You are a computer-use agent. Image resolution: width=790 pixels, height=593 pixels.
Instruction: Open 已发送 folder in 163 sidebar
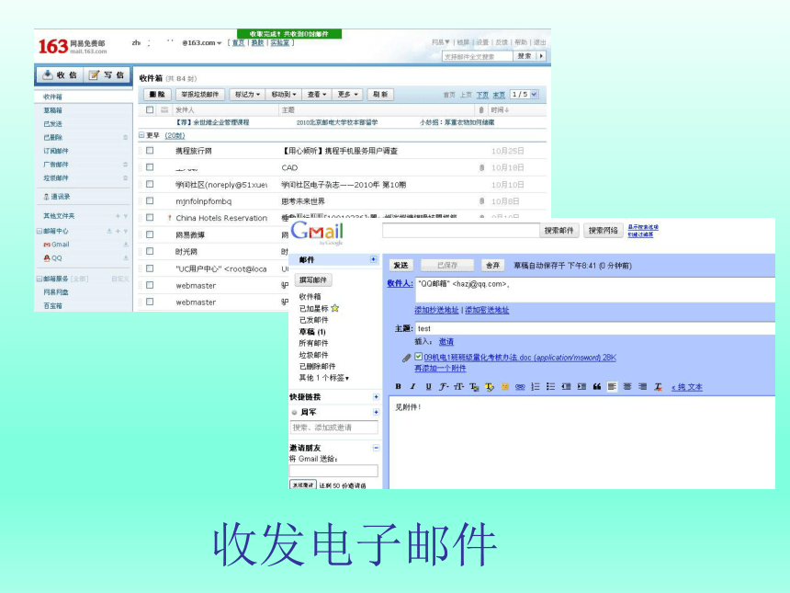point(53,123)
